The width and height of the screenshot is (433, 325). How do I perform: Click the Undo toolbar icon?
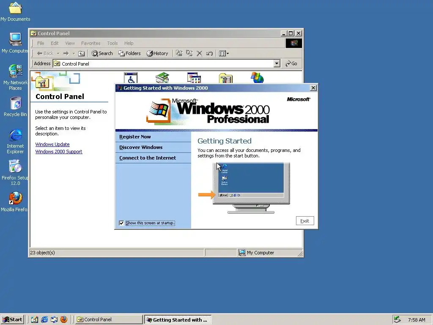tap(209, 53)
